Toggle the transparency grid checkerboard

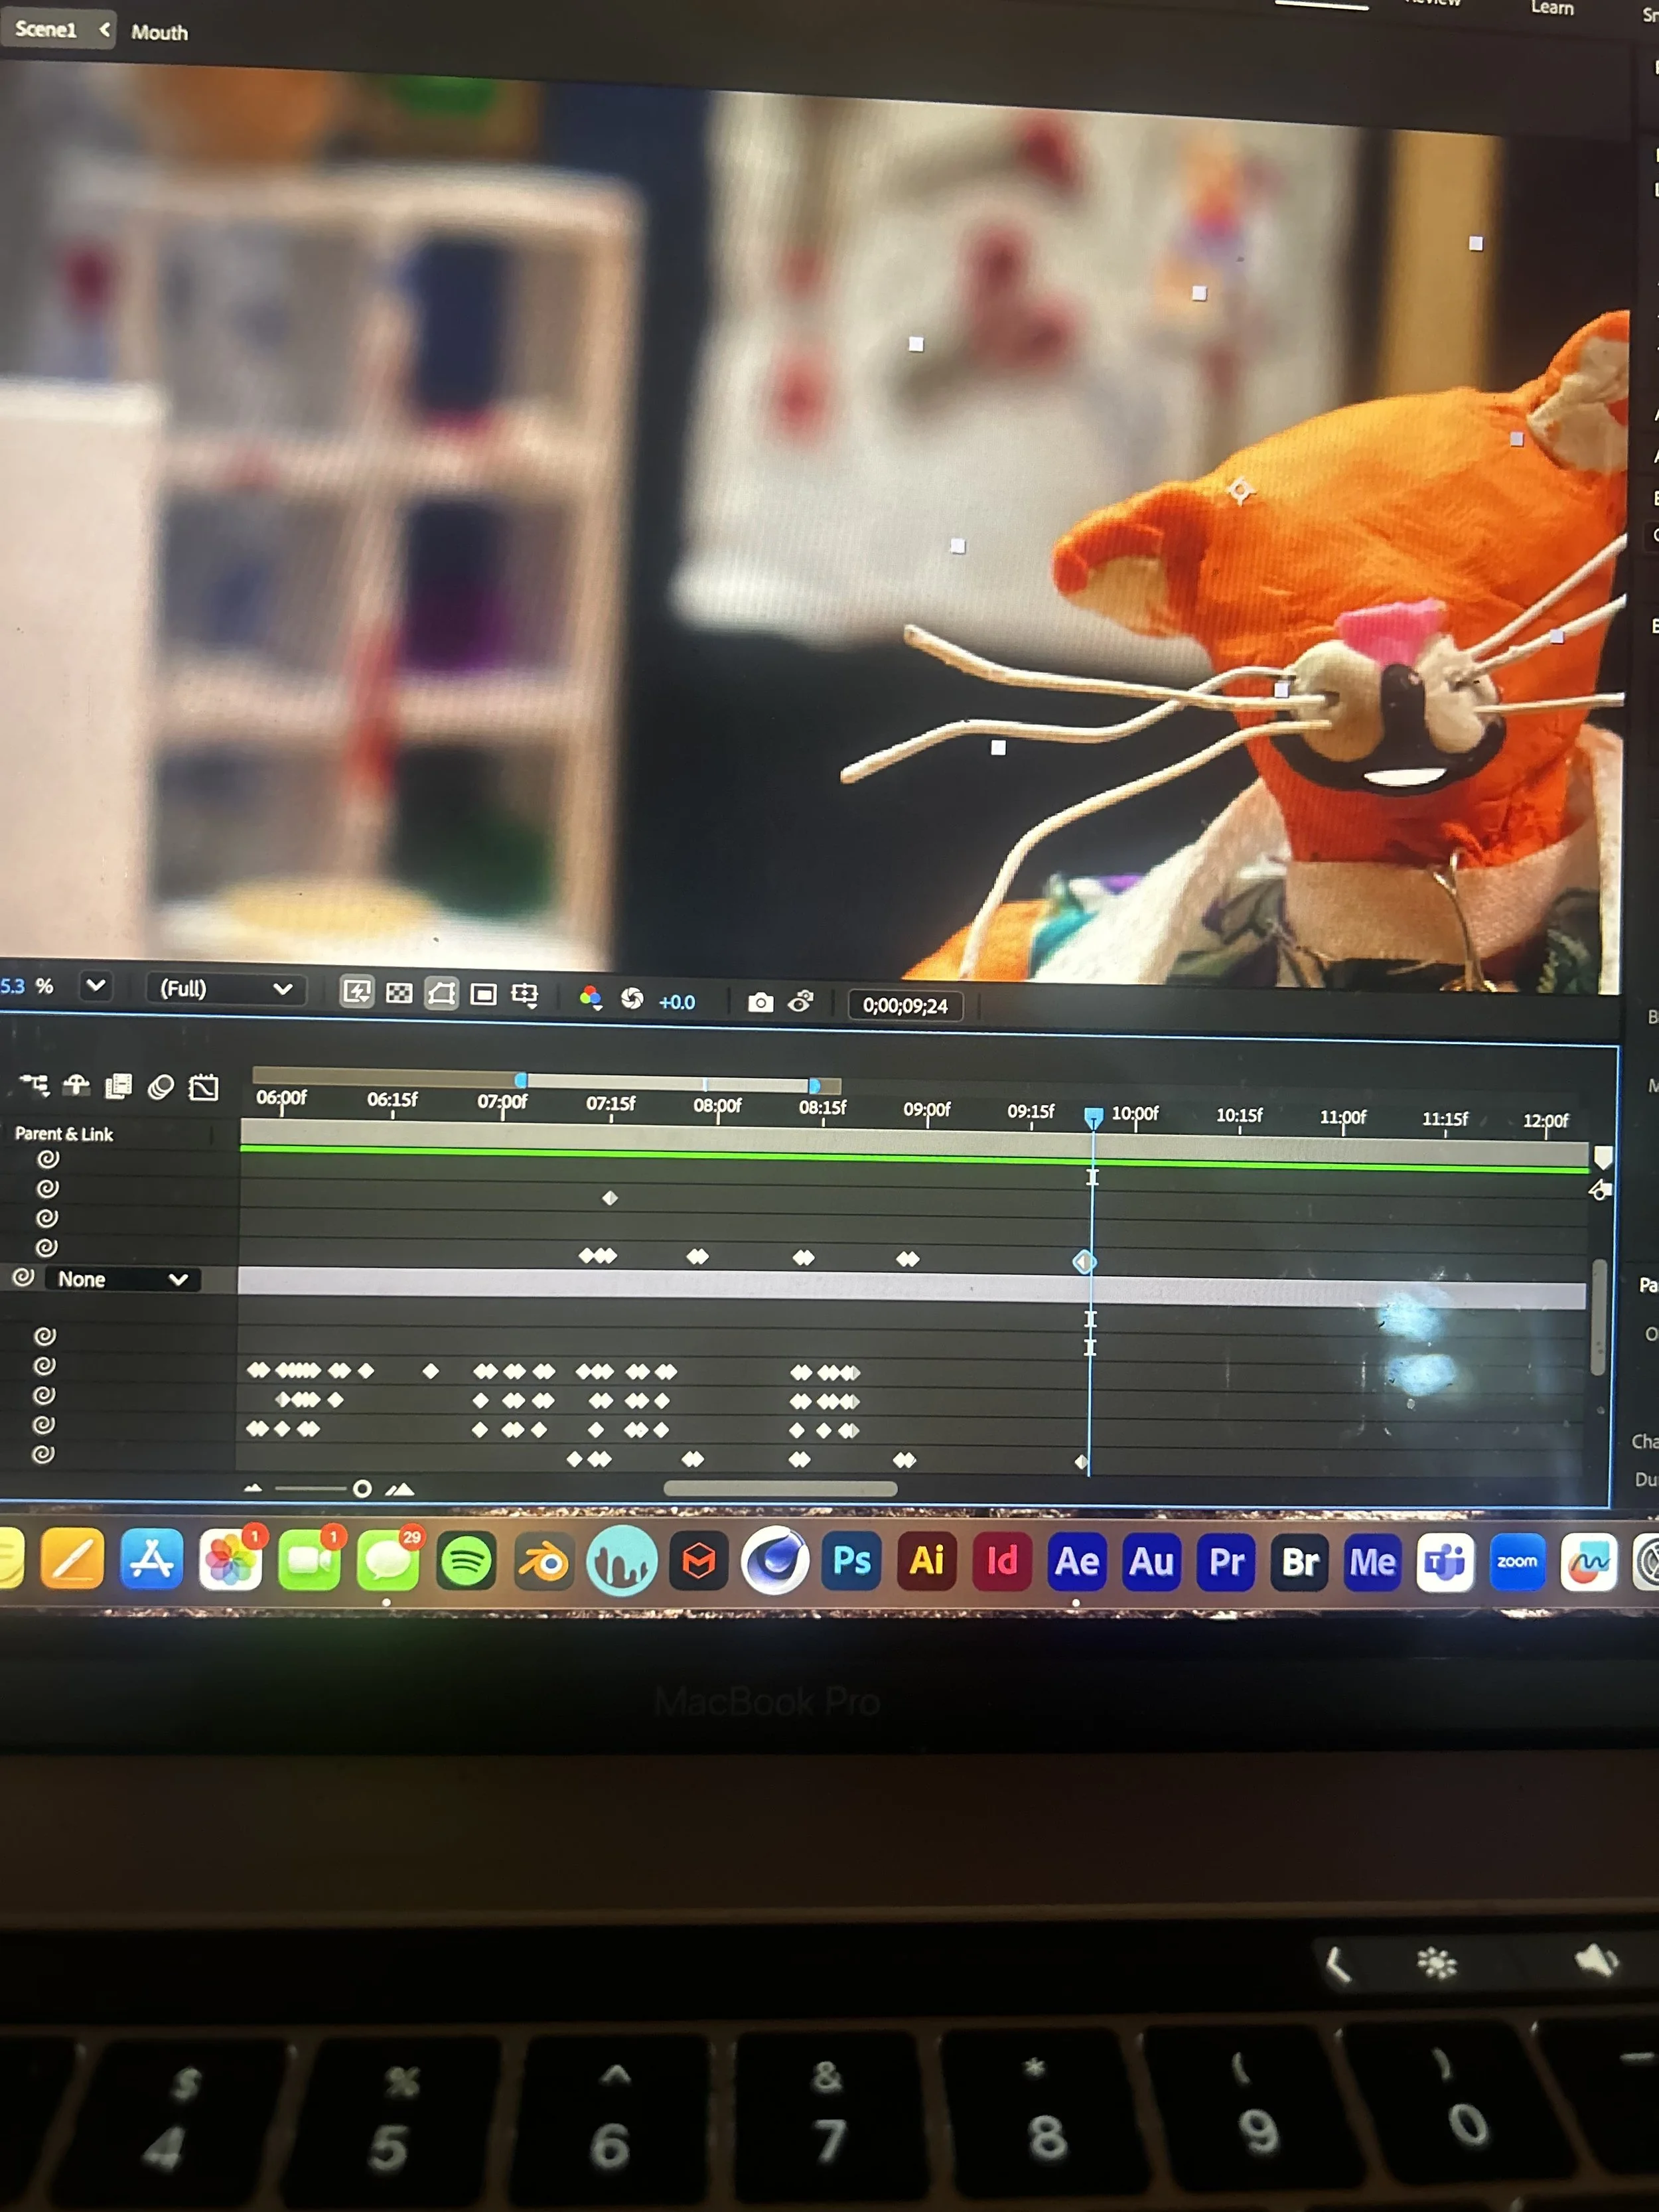click(399, 993)
